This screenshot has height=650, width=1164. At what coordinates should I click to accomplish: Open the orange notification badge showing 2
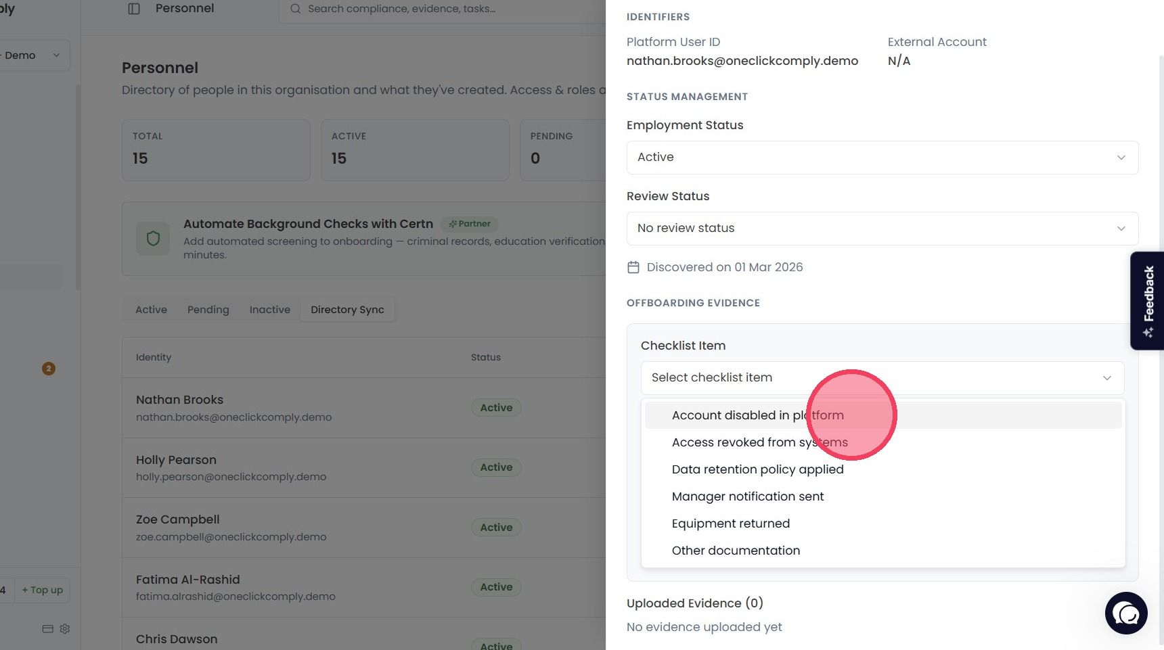[49, 369]
